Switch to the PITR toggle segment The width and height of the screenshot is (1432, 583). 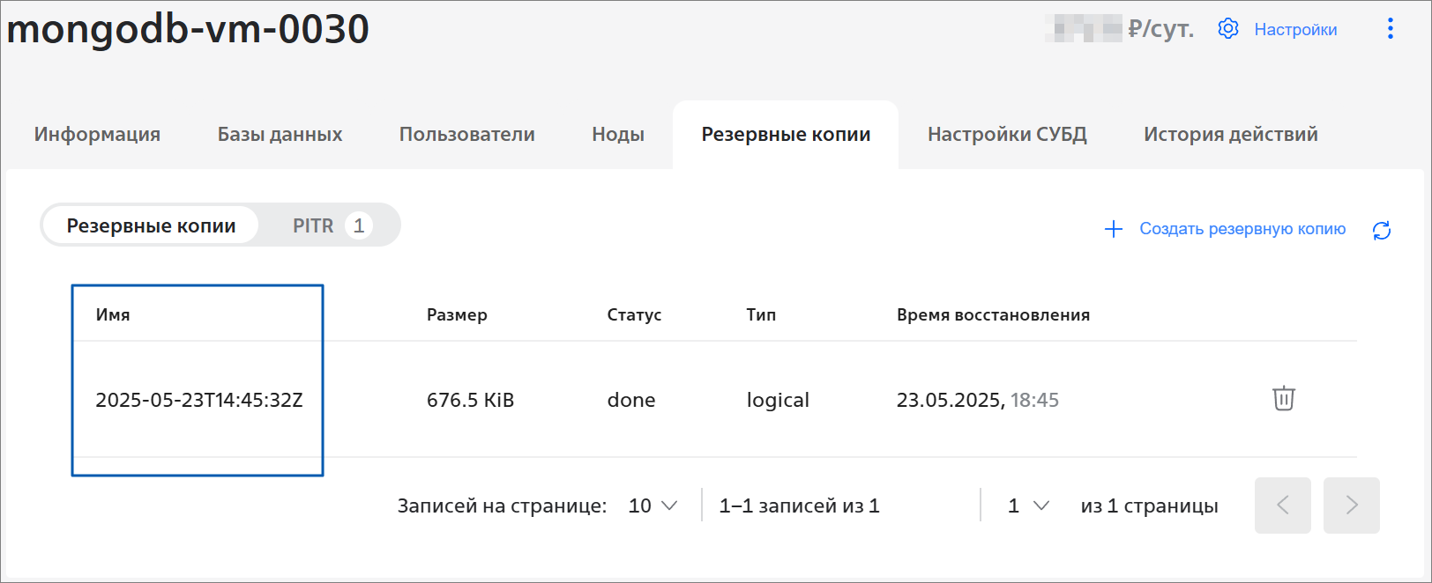click(331, 225)
